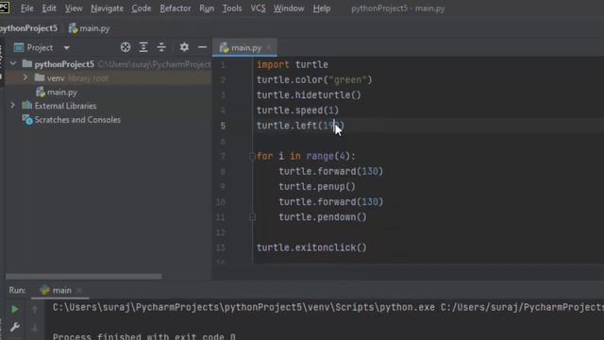The image size is (604, 340).
Task: Open the Help menu
Action: coord(322,8)
